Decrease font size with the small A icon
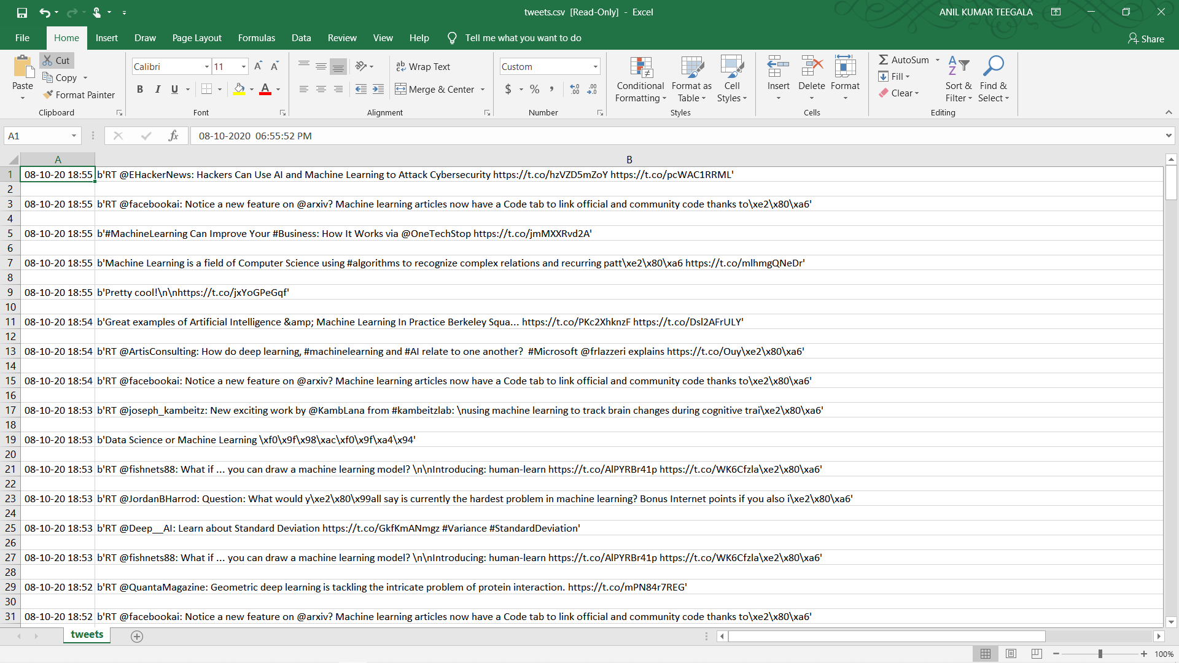 274,66
